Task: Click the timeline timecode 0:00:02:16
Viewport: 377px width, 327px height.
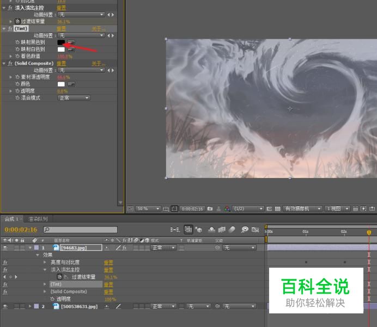Action: pos(21,230)
